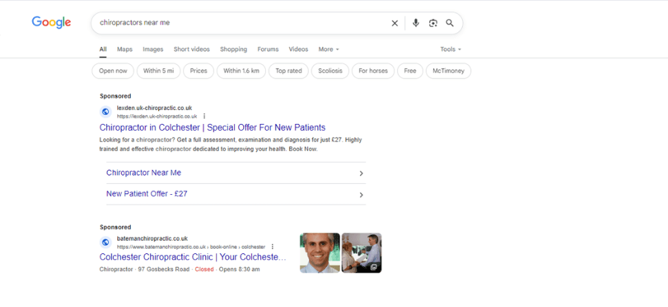Image resolution: width=668 pixels, height=307 pixels.
Task: Open the Short videos tab
Action: tap(191, 50)
